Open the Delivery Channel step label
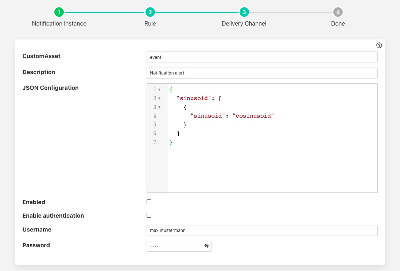This screenshot has width=400, height=271. pyautogui.click(x=244, y=24)
